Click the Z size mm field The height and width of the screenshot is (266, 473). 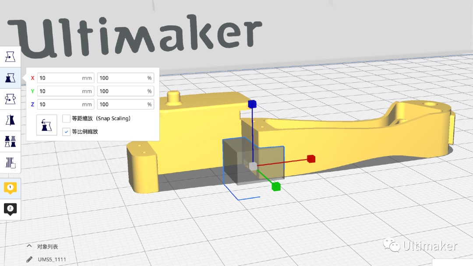click(65, 105)
